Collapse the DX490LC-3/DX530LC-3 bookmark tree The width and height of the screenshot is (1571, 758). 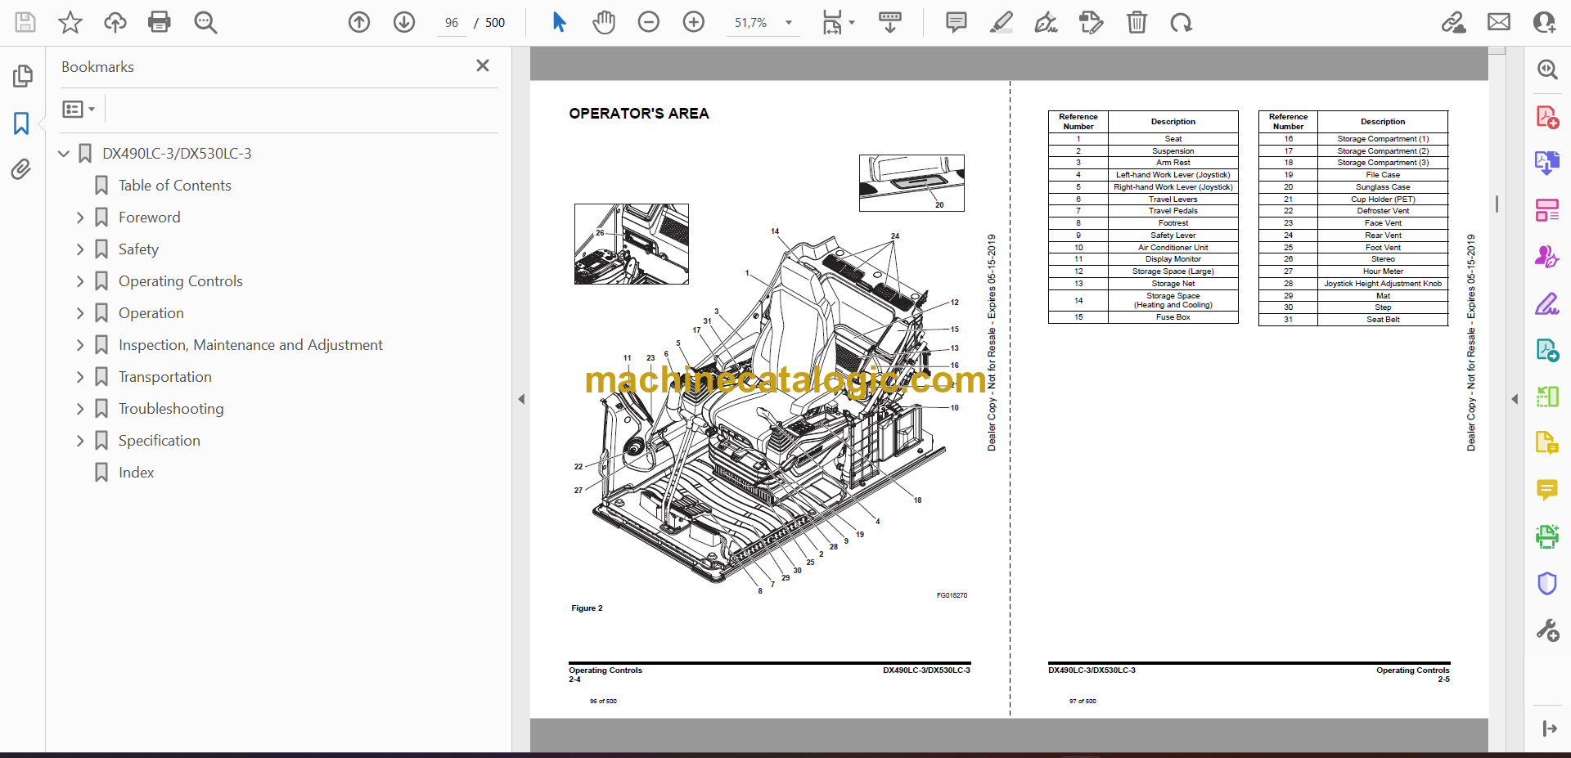pyautogui.click(x=64, y=154)
